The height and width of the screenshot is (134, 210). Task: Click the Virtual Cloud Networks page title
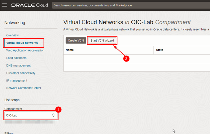point(127,22)
